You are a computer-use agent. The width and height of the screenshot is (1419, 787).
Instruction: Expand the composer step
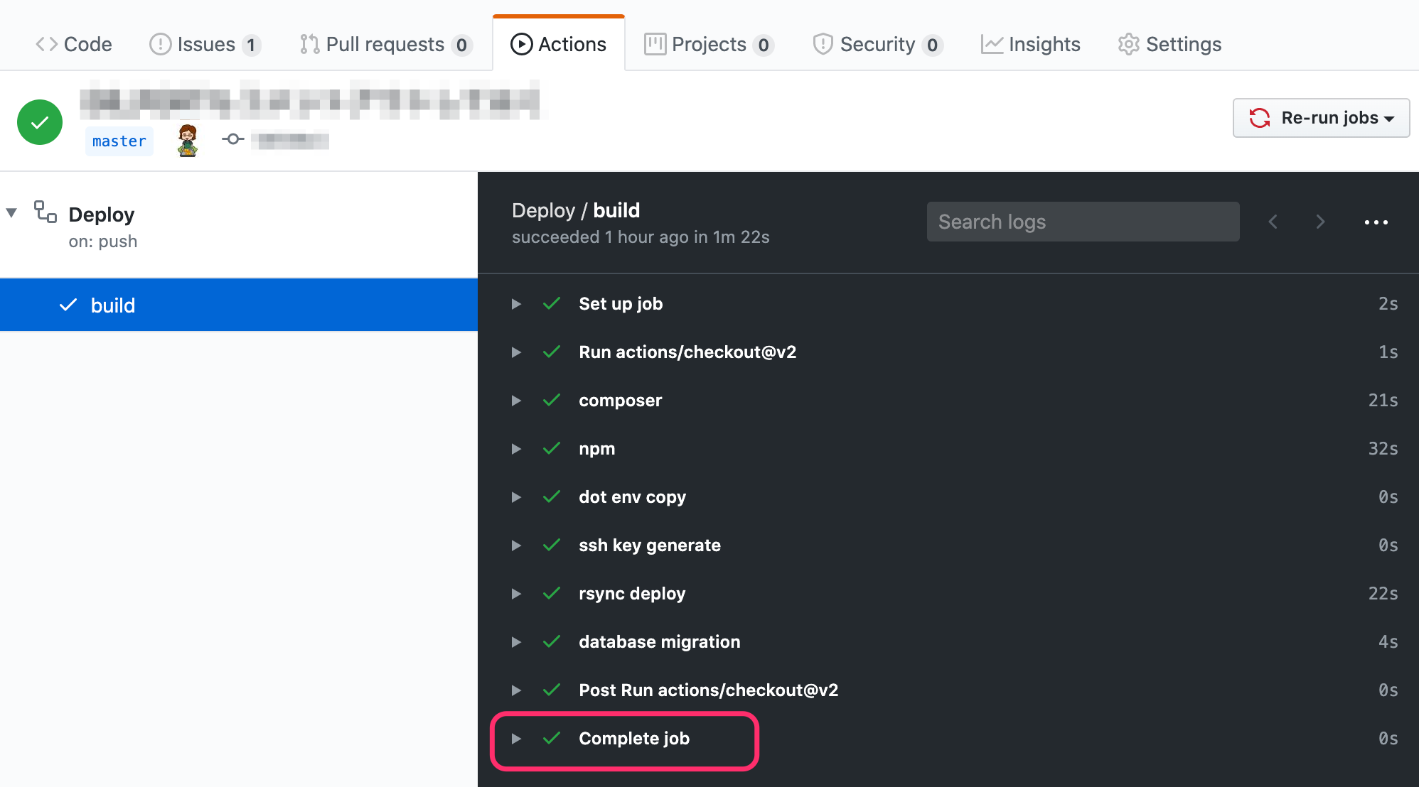516,401
